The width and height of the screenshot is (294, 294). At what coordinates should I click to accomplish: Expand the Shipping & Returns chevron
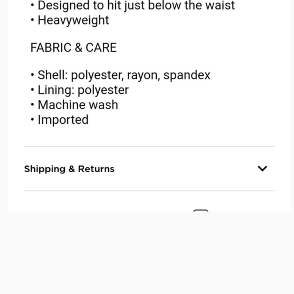[262, 168]
